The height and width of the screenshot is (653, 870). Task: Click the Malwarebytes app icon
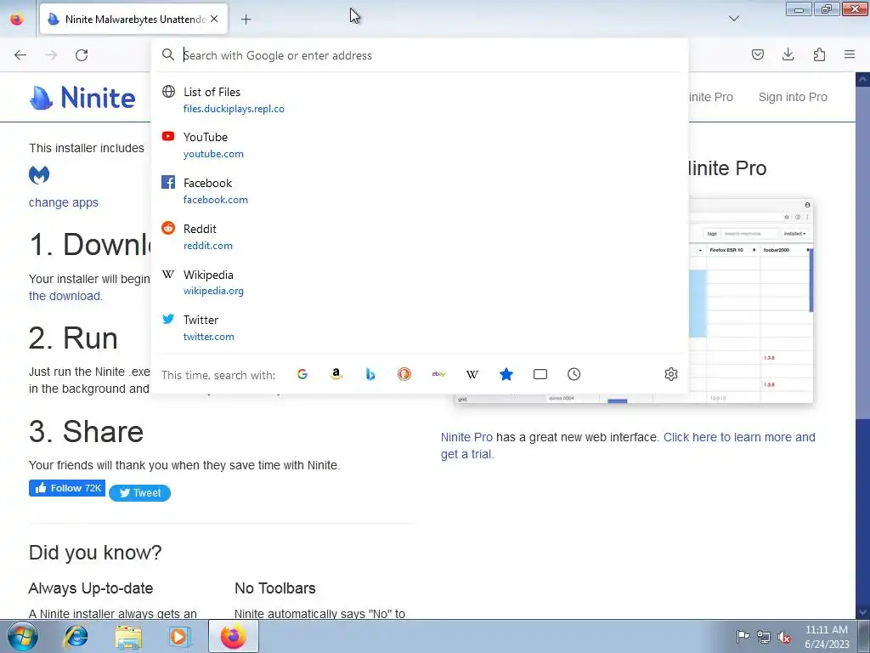(x=39, y=175)
